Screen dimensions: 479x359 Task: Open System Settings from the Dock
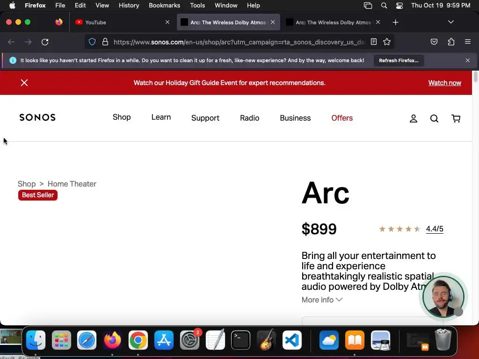click(x=190, y=340)
